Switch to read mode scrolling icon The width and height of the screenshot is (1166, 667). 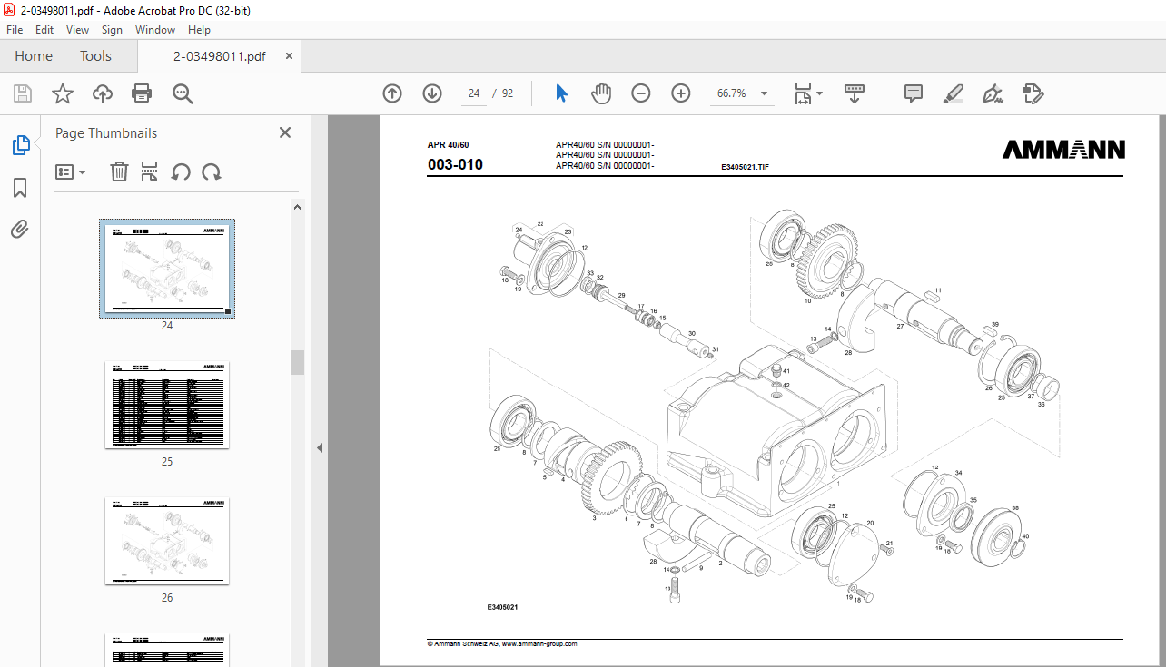pyautogui.click(x=854, y=93)
